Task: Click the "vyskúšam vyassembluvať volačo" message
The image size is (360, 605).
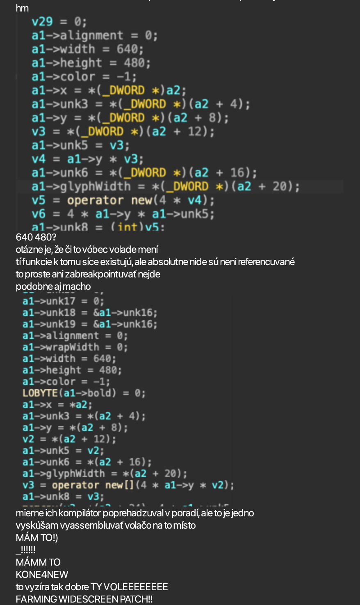Action: tap(105, 525)
